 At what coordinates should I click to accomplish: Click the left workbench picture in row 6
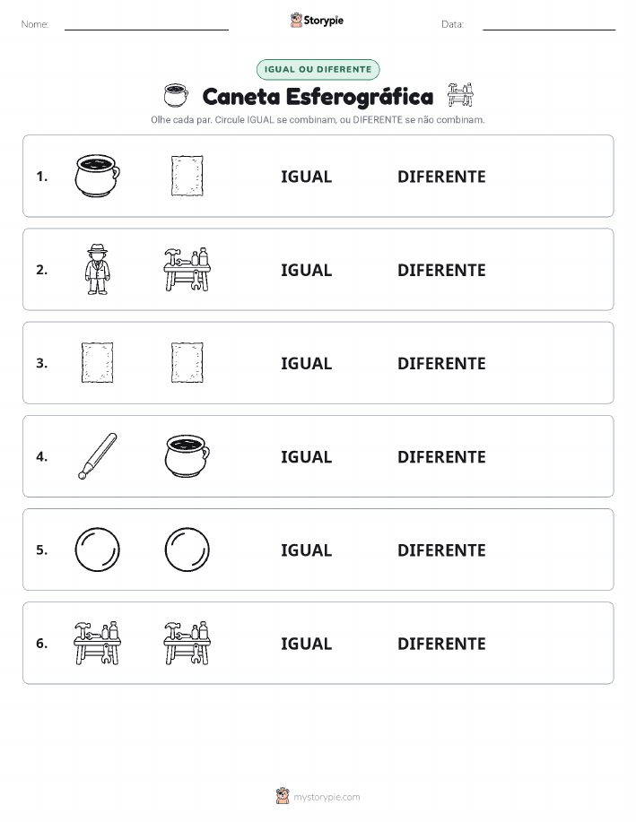click(98, 643)
